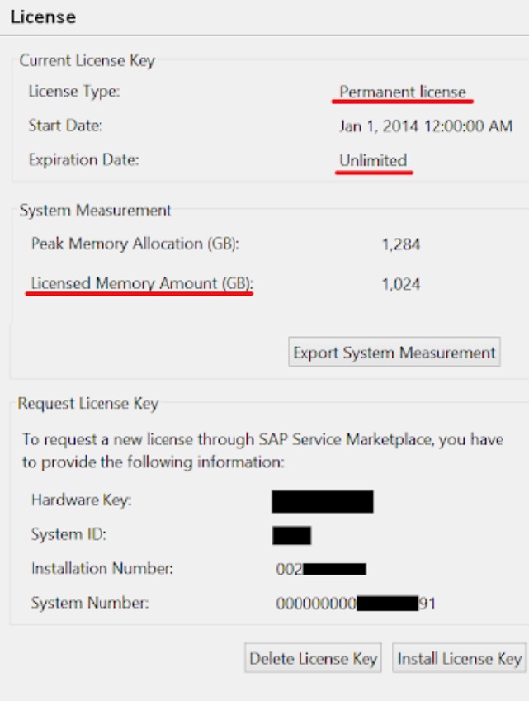Click the Install License Key button
Image resolution: width=529 pixels, height=701 pixels.
459,658
